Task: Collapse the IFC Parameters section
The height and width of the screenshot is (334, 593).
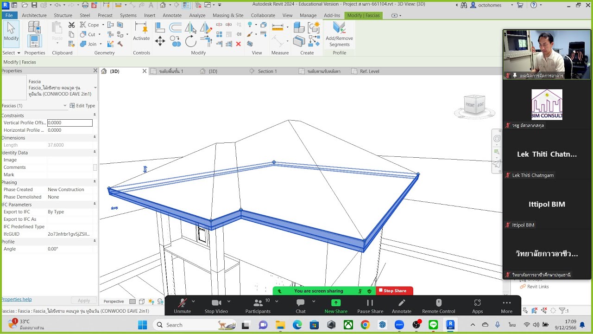Action: tap(95, 204)
